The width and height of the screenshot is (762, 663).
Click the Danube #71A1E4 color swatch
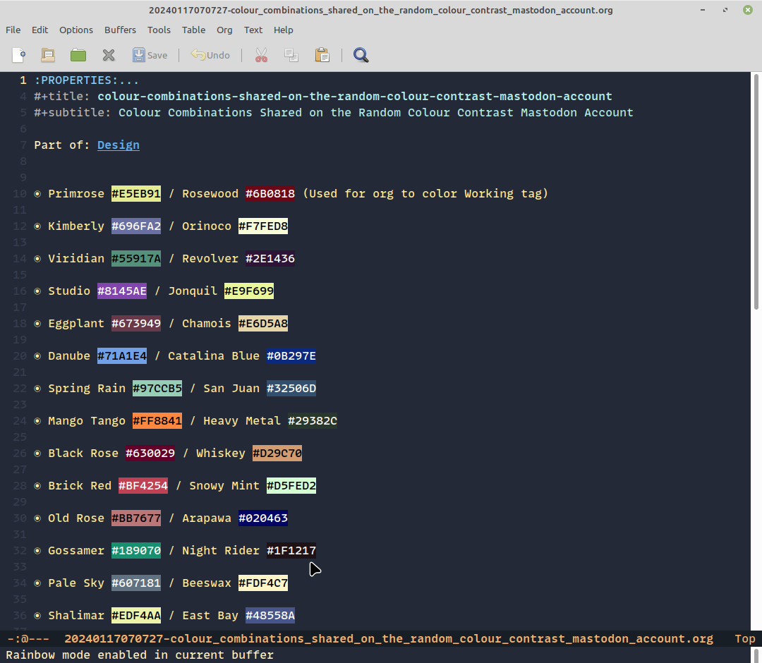click(x=122, y=356)
